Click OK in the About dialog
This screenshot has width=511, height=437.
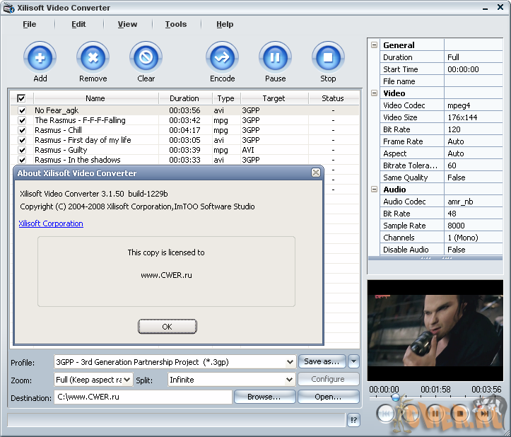point(167,327)
